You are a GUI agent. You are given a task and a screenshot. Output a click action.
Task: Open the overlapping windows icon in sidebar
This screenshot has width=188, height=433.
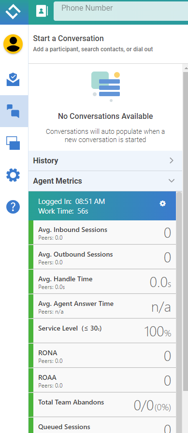pos(13,143)
